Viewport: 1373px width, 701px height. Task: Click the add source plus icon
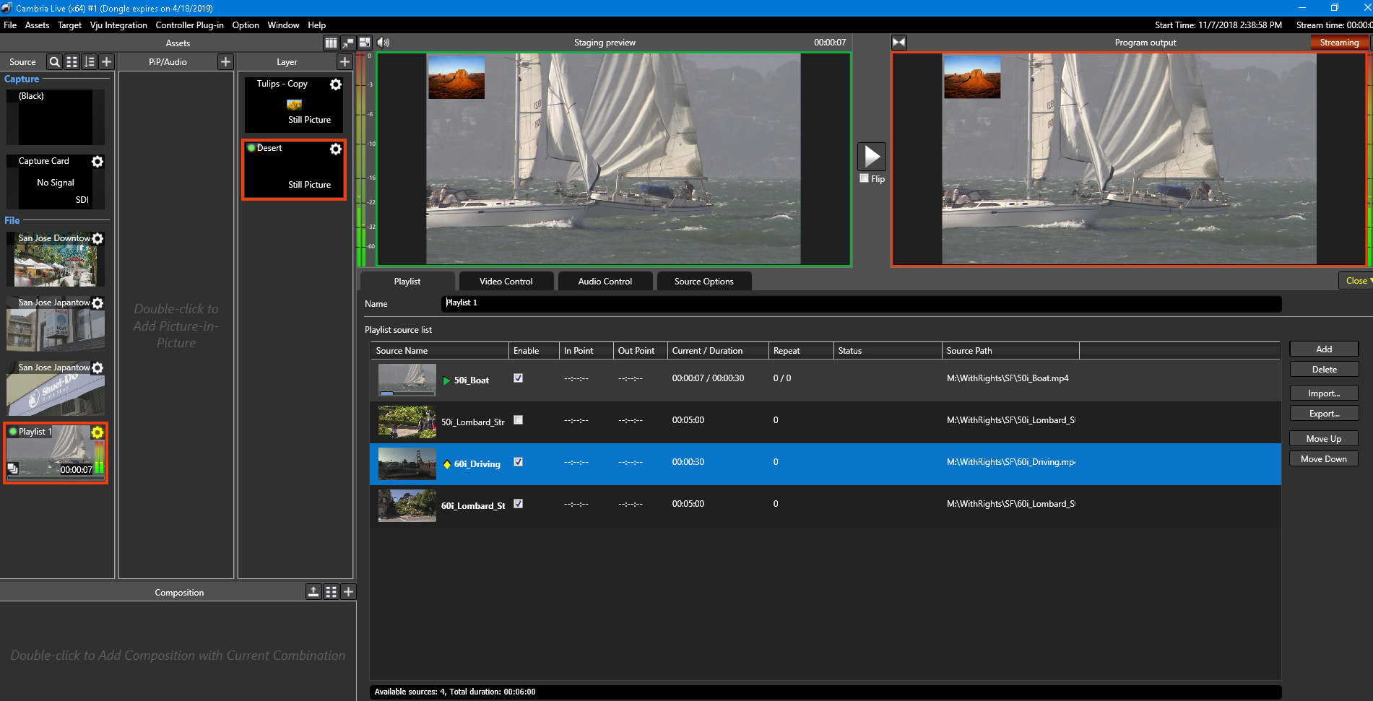point(106,62)
